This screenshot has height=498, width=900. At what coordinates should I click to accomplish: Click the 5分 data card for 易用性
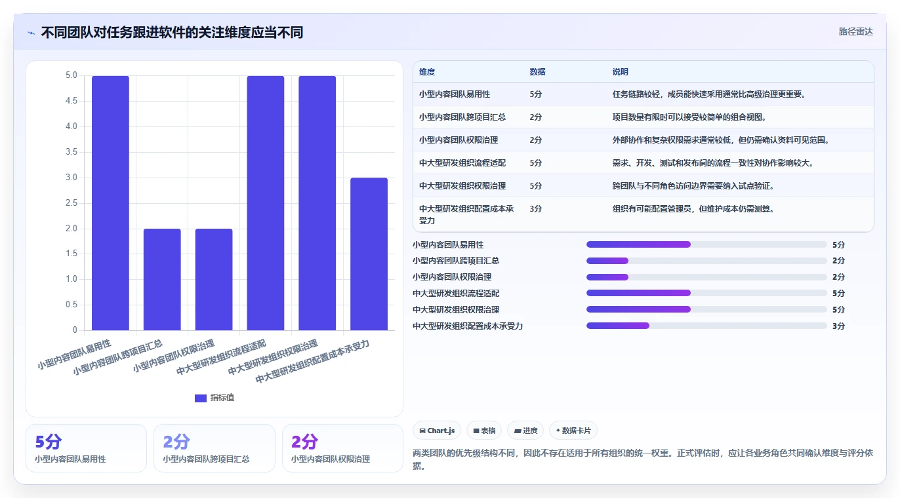point(86,448)
